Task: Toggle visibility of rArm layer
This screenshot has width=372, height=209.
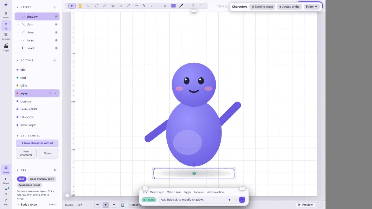Action: point(56,32)
